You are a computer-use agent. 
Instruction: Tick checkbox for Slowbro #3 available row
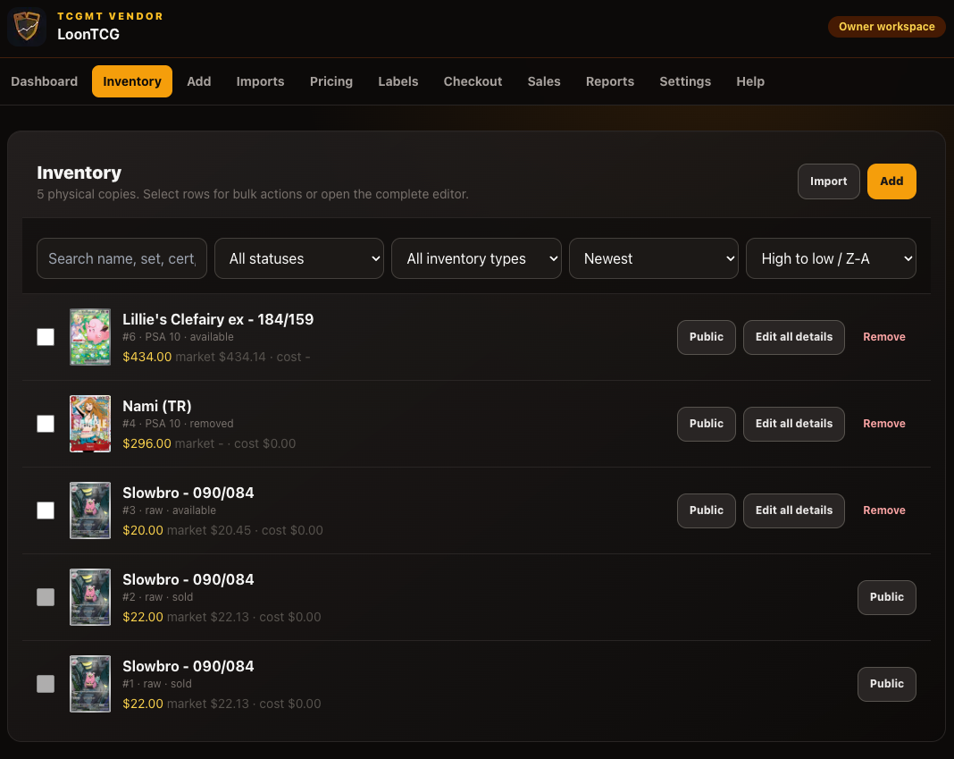pos(46,510)
